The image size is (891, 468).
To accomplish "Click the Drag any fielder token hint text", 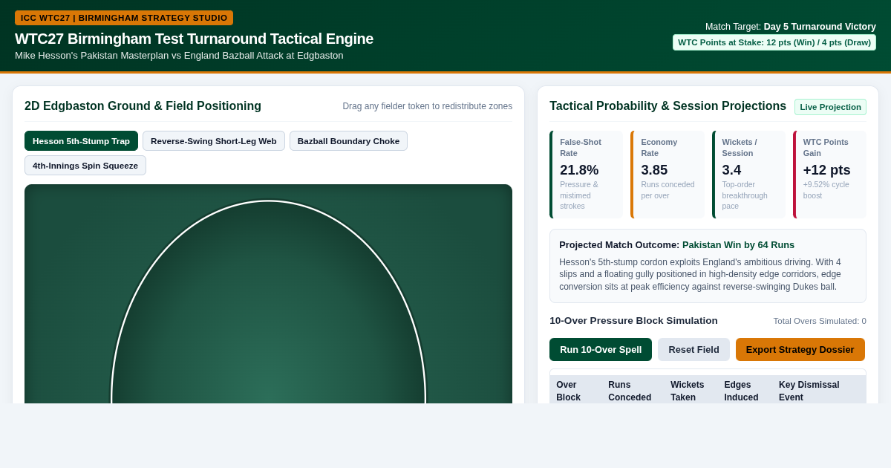I will pos(428,106).
